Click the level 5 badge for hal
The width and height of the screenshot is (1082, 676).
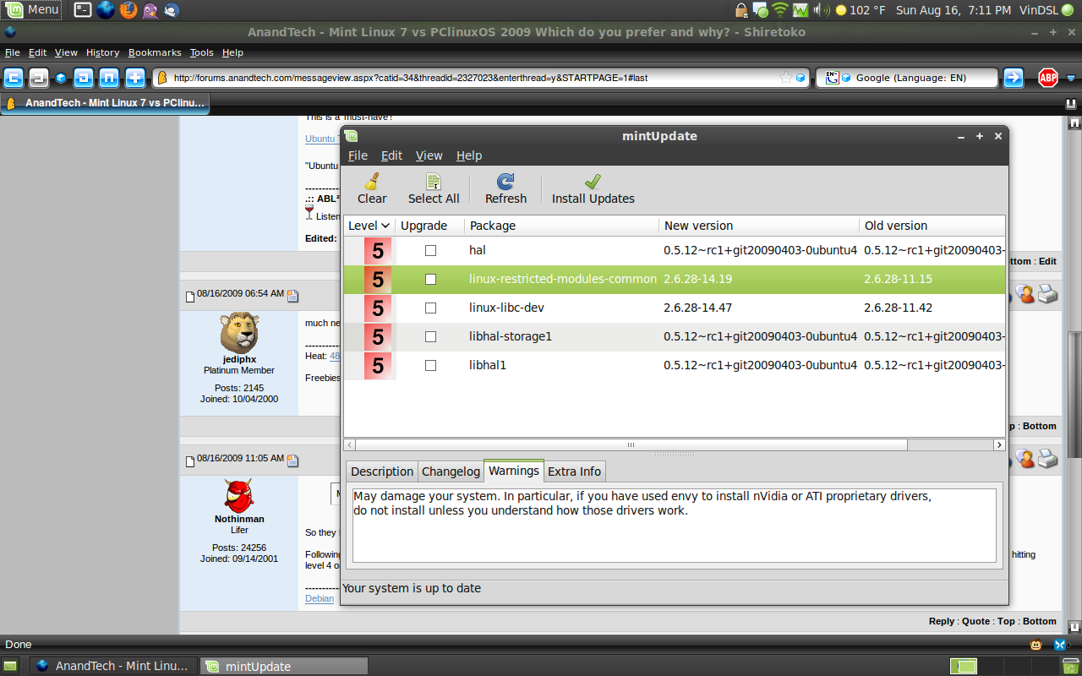click(x=378, y=251)
